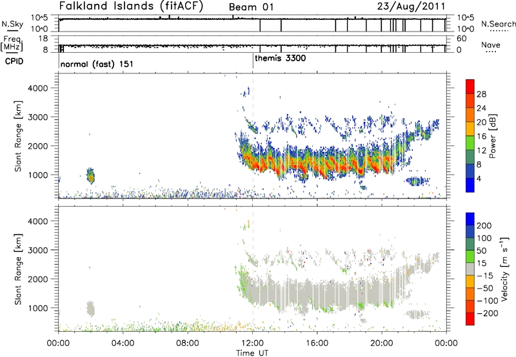Image resolution: width=516 pixels, height=357 pixels.
Task: Click the isolated 02:00 echo patch in power panel
Action: (90, 176)
